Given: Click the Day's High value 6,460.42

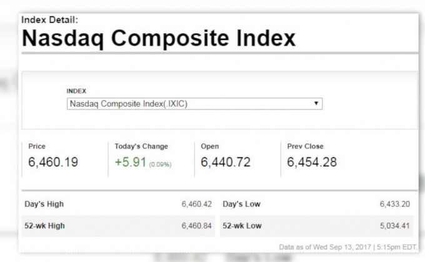Looking at the screenshot, I should pos(197,204).
